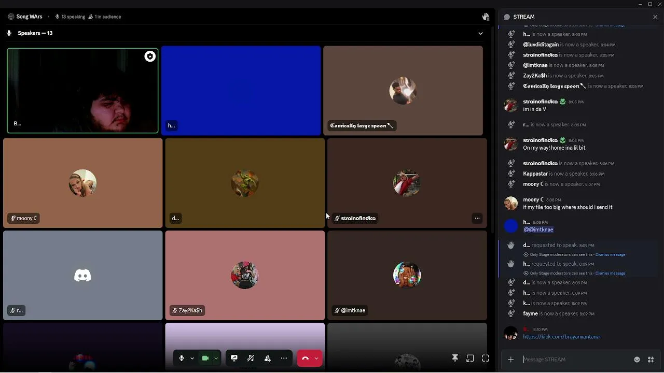Click fayme in the speaker notification
This screenshot has height=373, width=664.
point(530,313)
